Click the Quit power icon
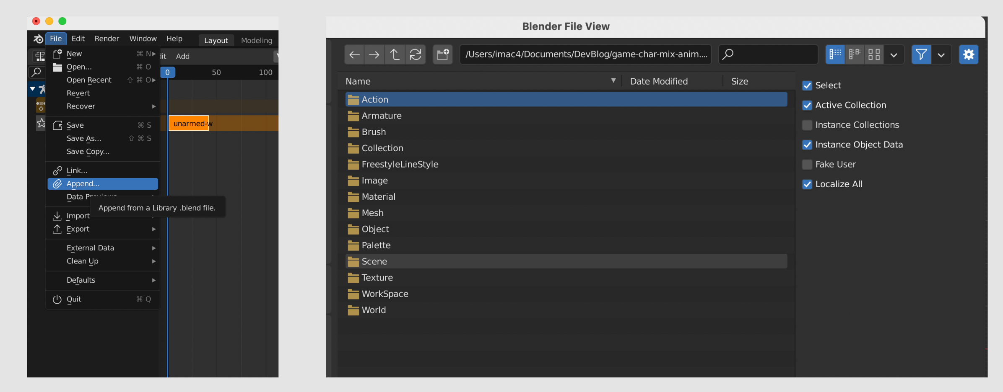Image resolution: width=1003 pixels, height=392 pixels. click(x=57, y=299)
